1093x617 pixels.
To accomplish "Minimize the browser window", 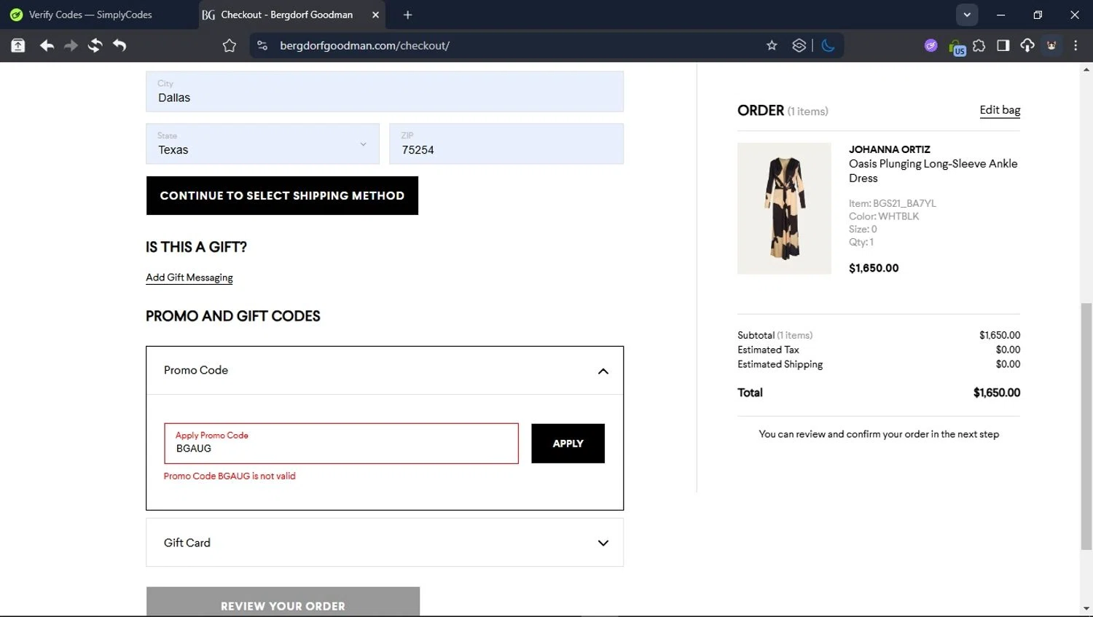I will [1000, 15].
